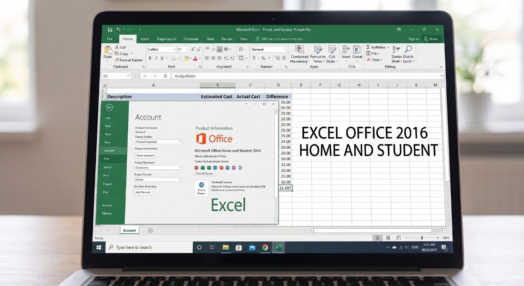Viewport: 524px width, 286px height.
Task: Toggle left text alignment button
Action: click(x=207, y=58)
